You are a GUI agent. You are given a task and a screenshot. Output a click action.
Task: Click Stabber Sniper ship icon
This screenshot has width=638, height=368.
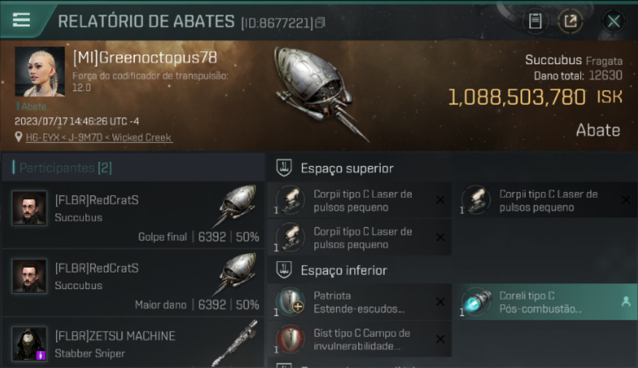tap(236, 343)
